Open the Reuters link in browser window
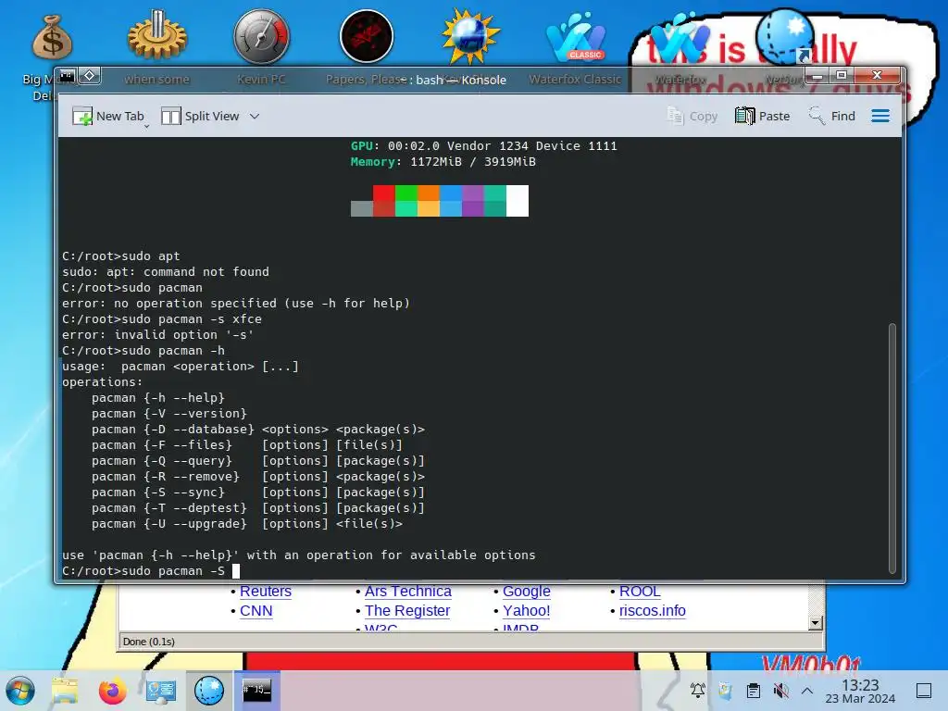The width and height of the screenshot is (948, 711). pos(266,592)
